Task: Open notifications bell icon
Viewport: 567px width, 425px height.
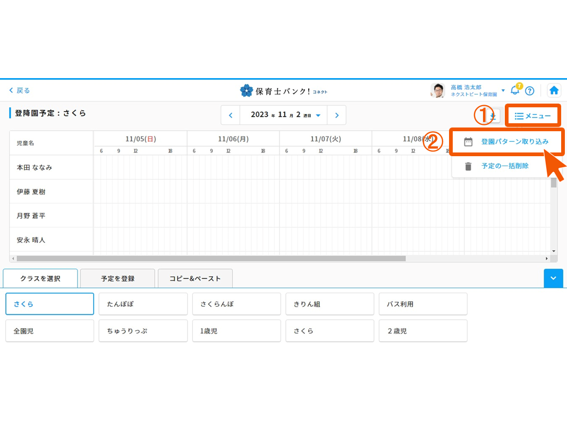Action: (514, 90)
